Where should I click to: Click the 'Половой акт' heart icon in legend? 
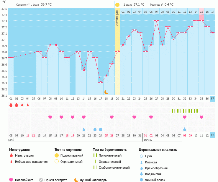[11, 180]
